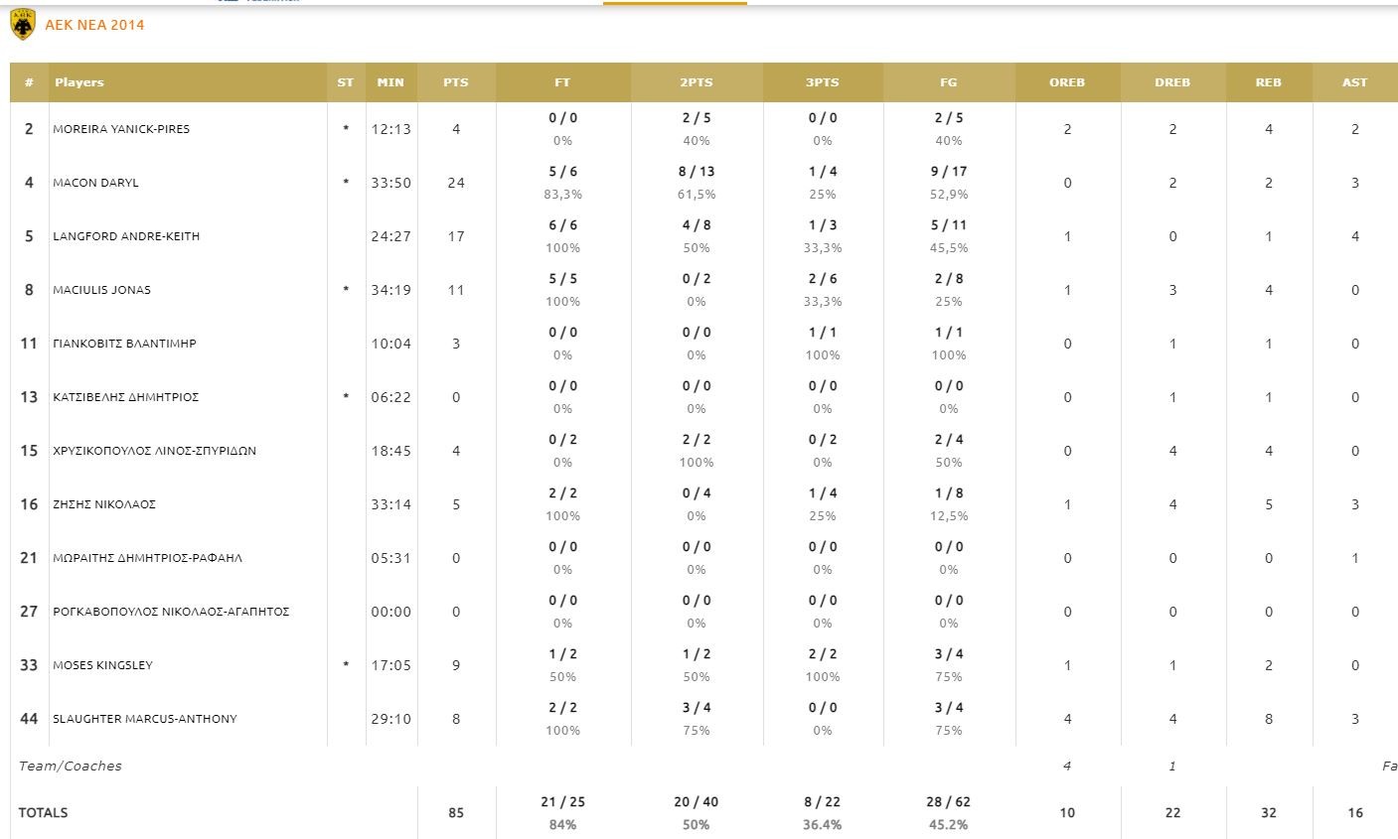Click the 2PTS column header

[x=697, y=82]
